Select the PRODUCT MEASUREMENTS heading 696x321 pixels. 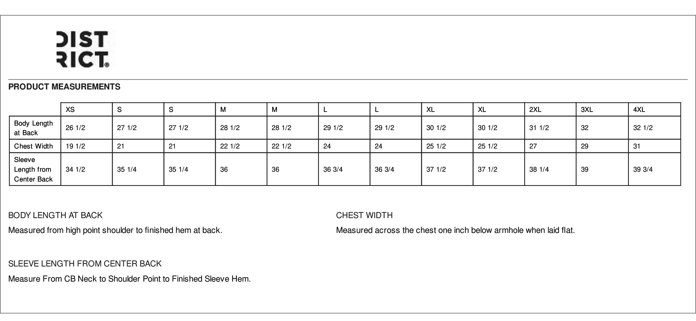(64, 87)
